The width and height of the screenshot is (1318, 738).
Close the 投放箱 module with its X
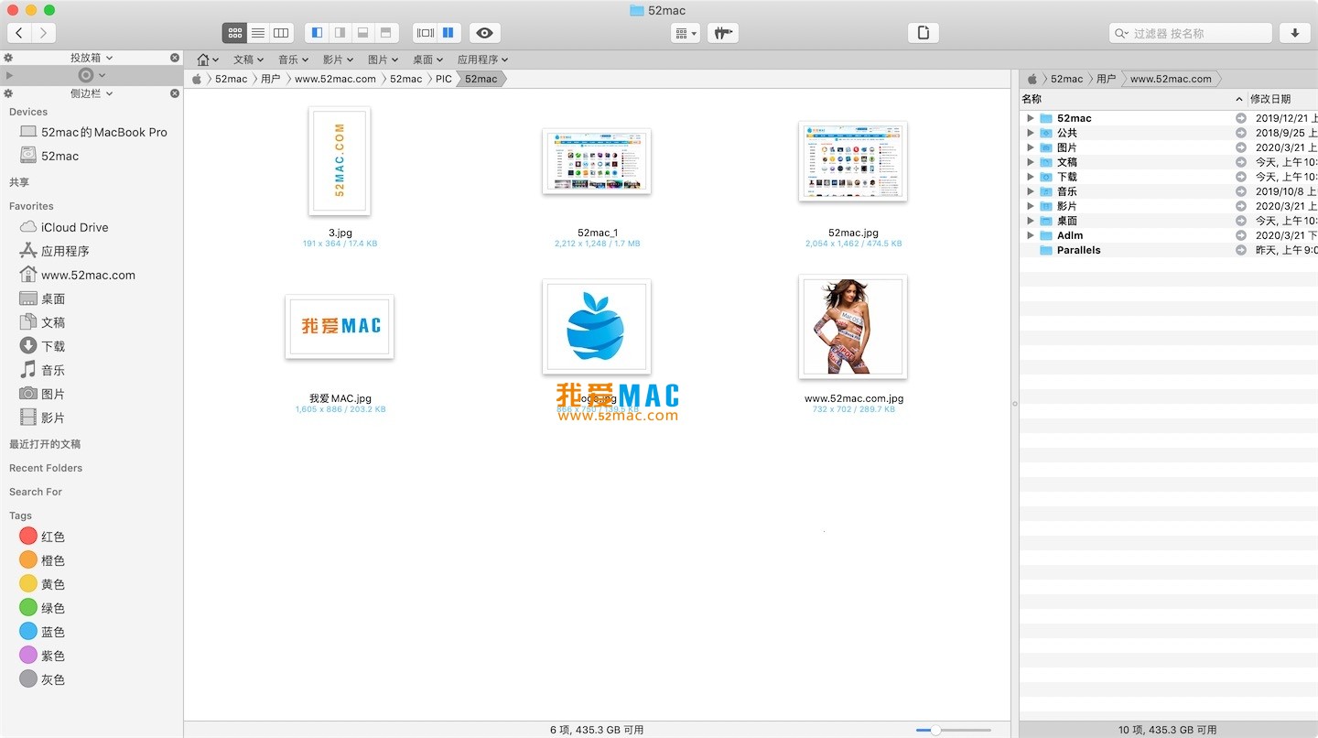(x=175, y=58)
